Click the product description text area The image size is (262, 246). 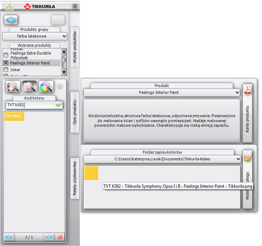click(162, 121)
